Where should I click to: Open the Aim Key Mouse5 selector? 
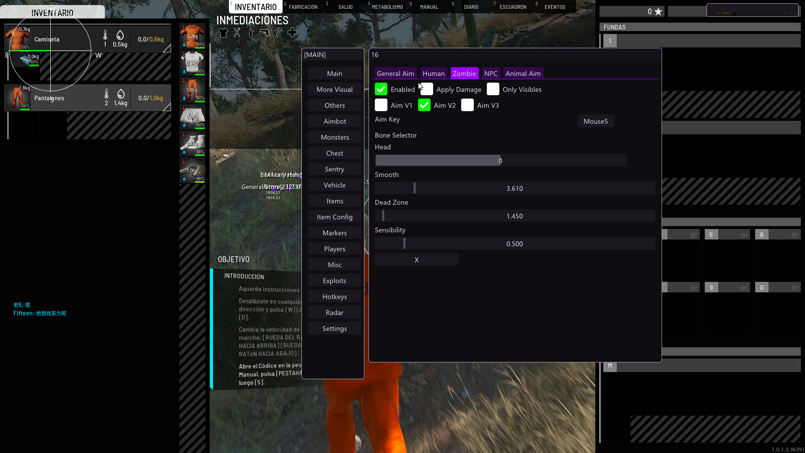point(595,121)
